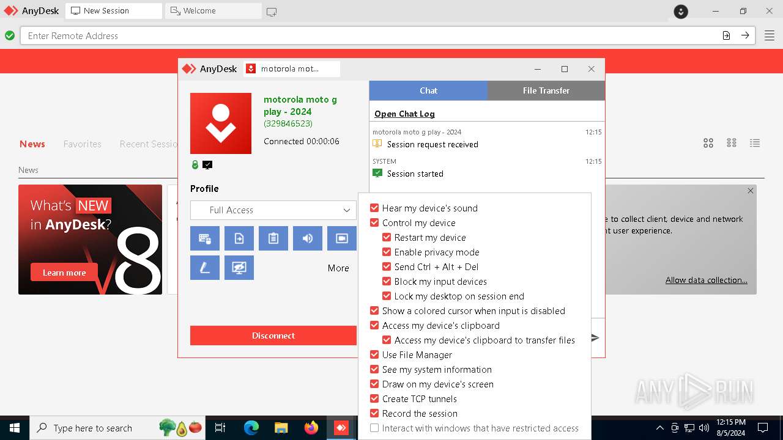Viewport: 783px width, 440px height.
Task: Uncheck Restart my device
Action: (387, 237)
